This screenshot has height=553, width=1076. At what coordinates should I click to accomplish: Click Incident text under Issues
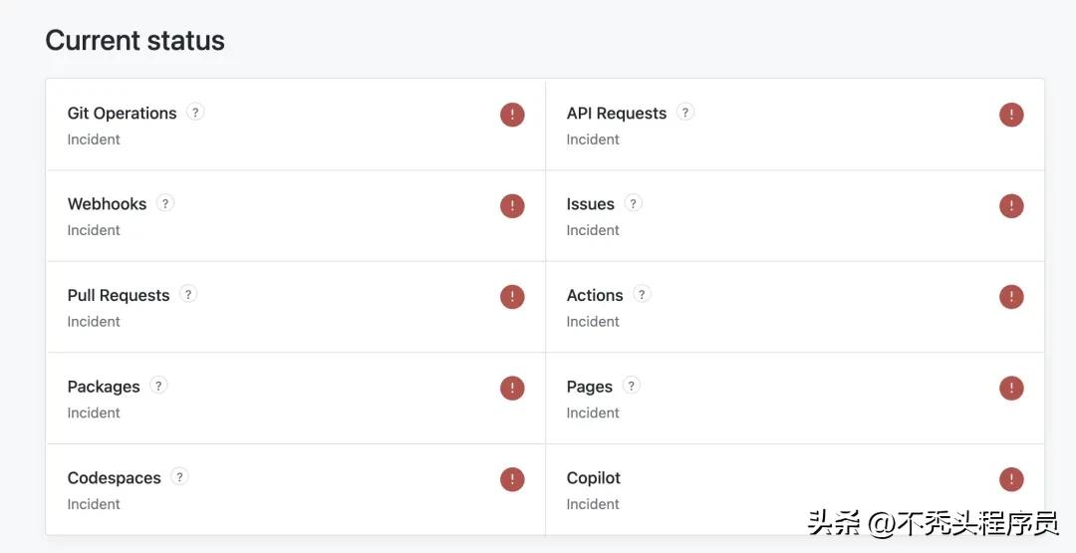593,230
